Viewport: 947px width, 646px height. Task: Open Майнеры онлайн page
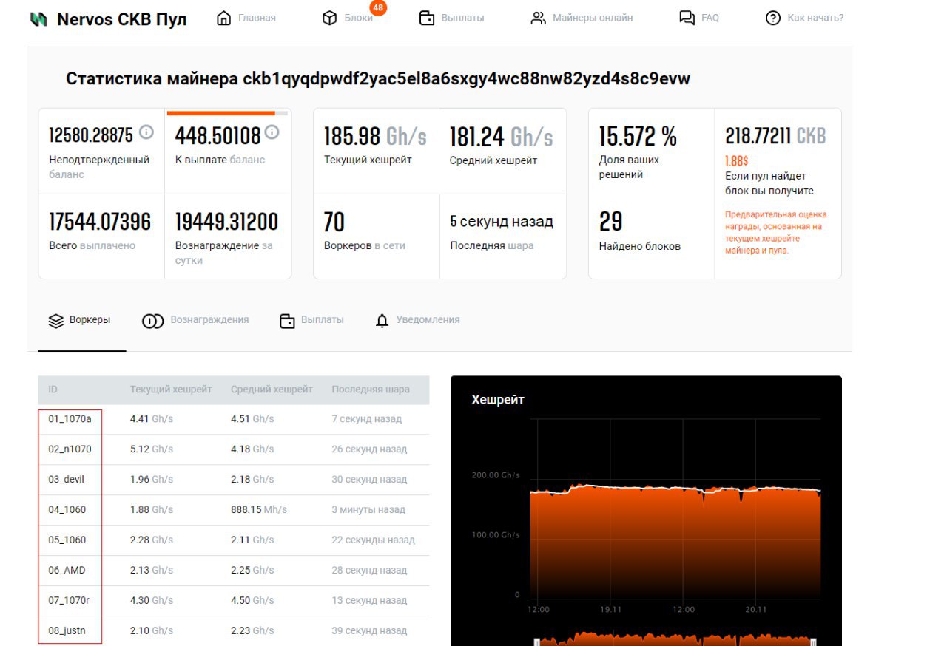[593, 18]
